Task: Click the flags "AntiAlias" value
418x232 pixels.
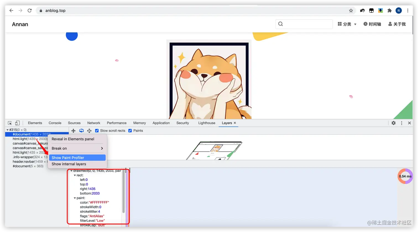Action: [96, 216]
